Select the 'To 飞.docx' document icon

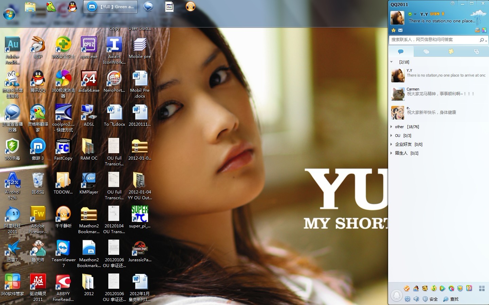coord(114,116)
